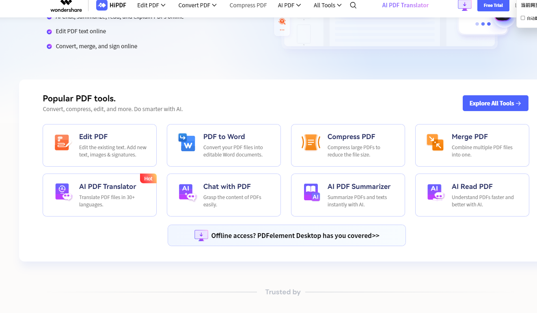Open the Chat with PDF card title
Image resolution: width=537 pixels, height=313 pixels.
point(227,187)
